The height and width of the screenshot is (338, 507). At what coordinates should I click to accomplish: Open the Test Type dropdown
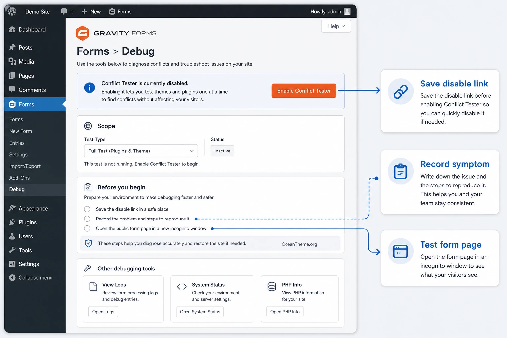[141, 151]
